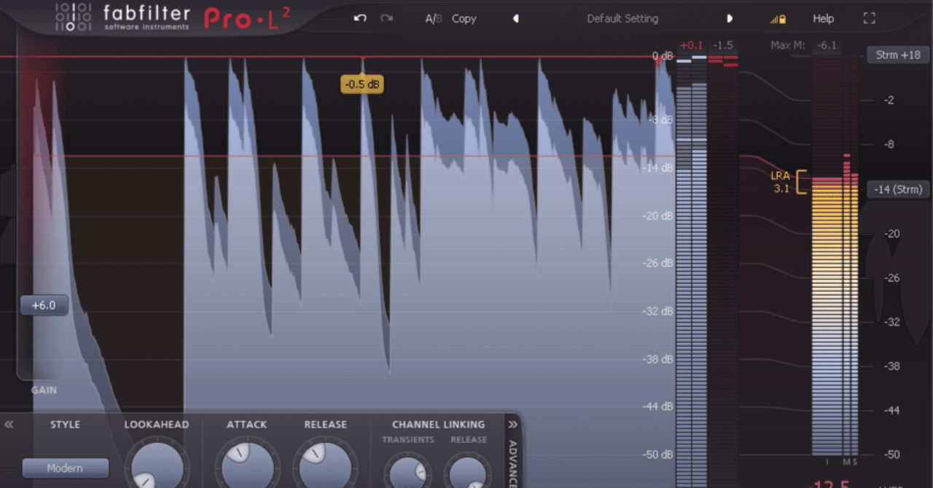The width and height of the screenshot is (933, 488).
Task: Toggle the MIDI learn lock icon
Action: click(778, 19)
